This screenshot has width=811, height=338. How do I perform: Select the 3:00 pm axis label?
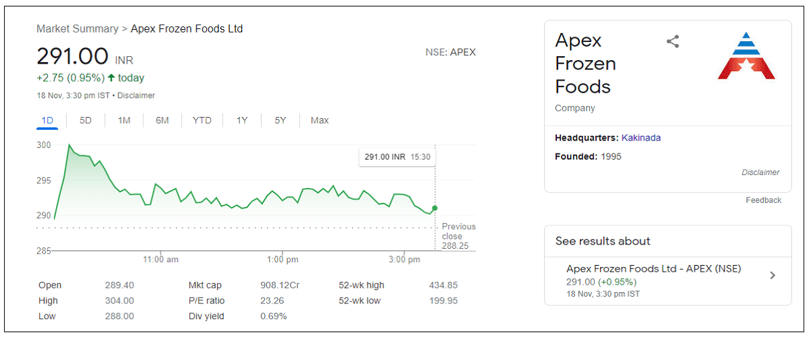coord(405,260)
